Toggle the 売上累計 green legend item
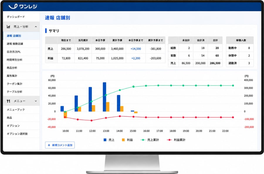Viewport: 264px width, 174px height. click(150, 140)
